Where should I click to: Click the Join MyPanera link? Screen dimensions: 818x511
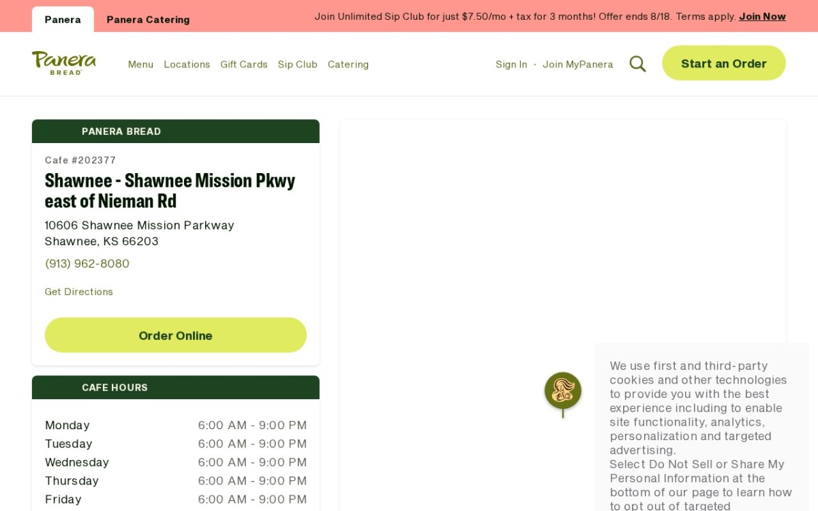(578, 64)
